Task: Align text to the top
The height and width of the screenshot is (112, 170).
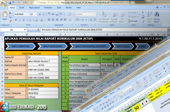Action: tap(49, 14)
